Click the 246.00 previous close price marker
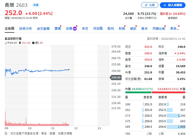This screenshot has height=140, width=191. pos(116,77)
